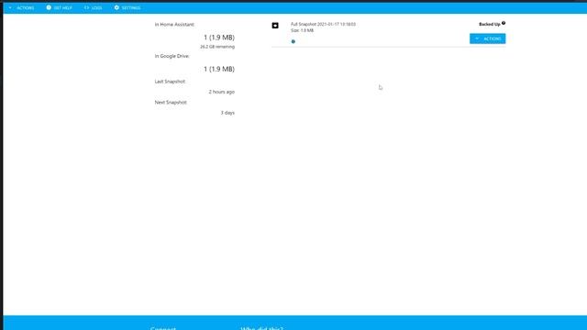Click the code icon beside Logs
The width and height of the screenshot is (587, 330).
[86, 7]
